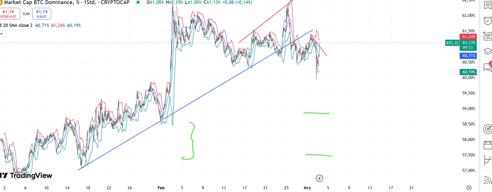
Task: Collapse the indicator legend chevron
Action: click(x=2, y=34)
